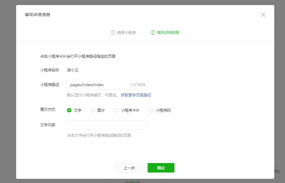Click the mini program name 游小云
The image size is (285, 183).
[73, 70]
